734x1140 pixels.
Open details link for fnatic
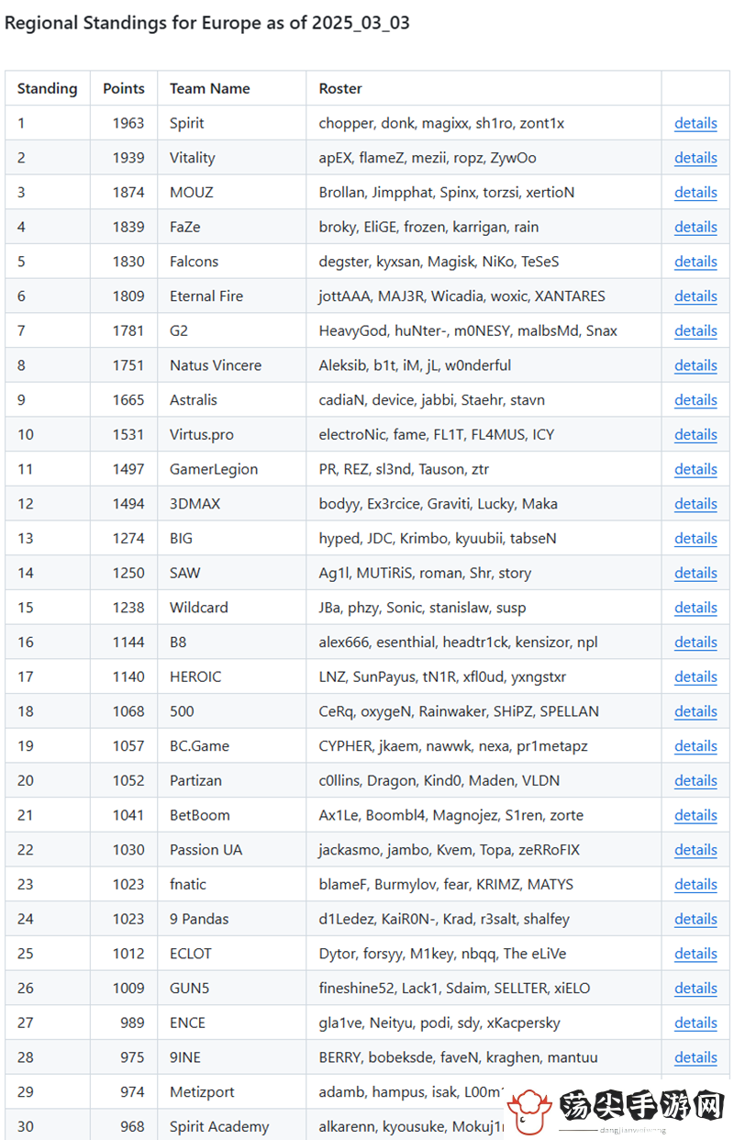(695, 885)
